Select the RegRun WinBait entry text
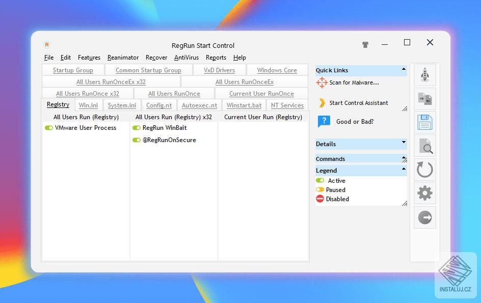The height and width of the screenshot is (303, 481). click(165, 128)
